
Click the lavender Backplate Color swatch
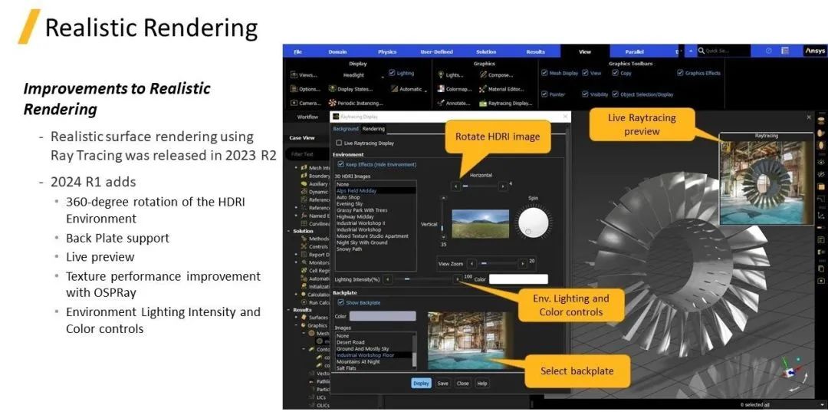point(383,316)
